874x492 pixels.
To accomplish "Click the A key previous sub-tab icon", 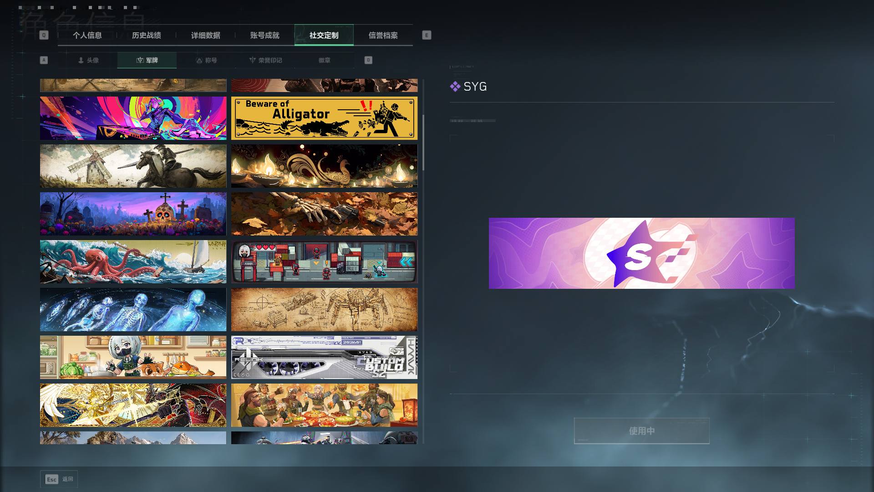I will 44,60.
